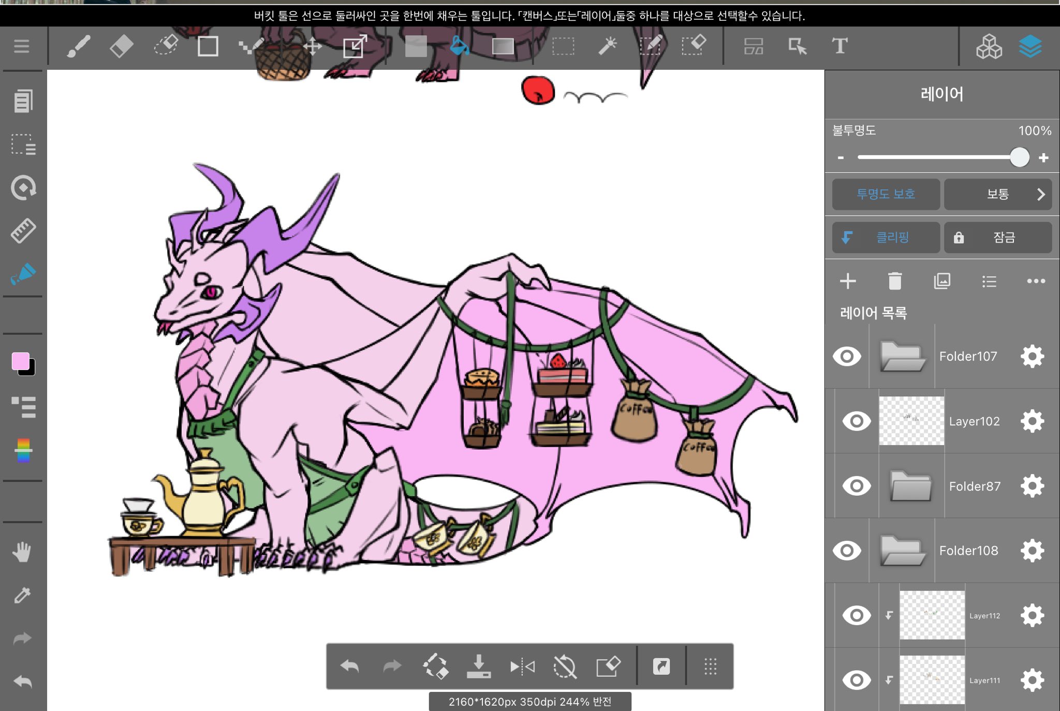Click the 클리핑 clipping button
Viewport: 1060px width, 711px height.
click(886, 238)
